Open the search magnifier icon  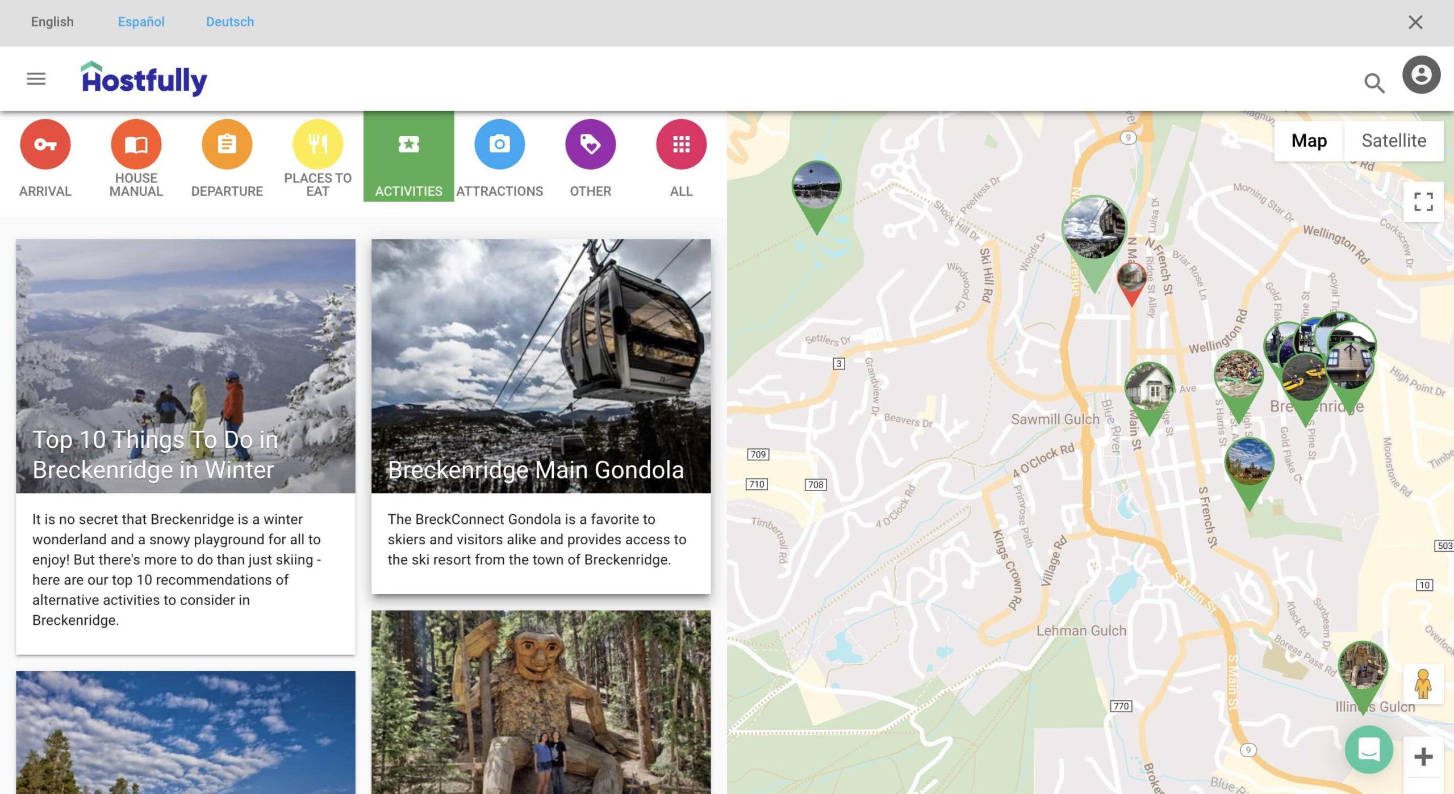1374,83
